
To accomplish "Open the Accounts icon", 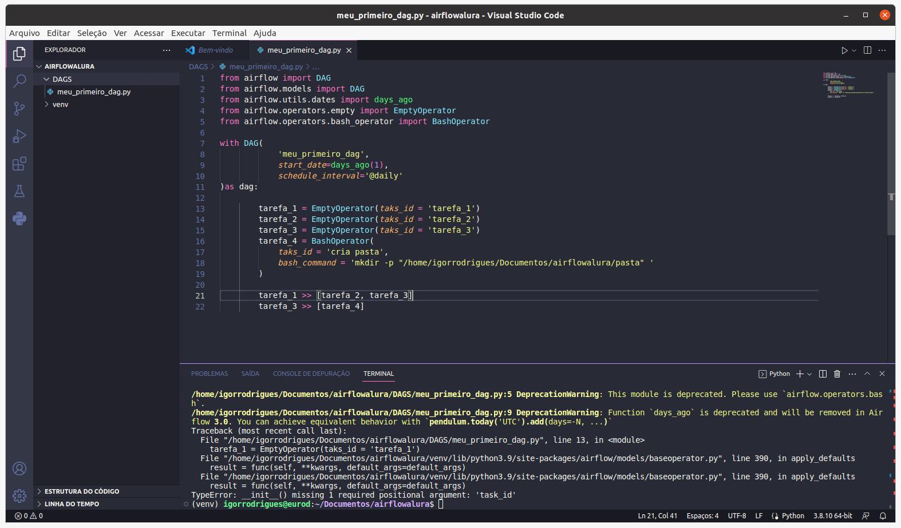I will pyautogui.click(x=19, y=469).
